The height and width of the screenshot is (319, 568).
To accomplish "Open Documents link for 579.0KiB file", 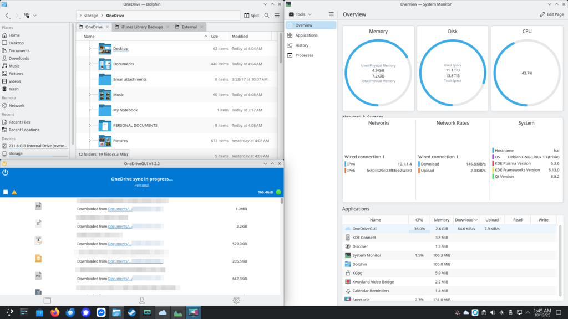I will [120, 244].
